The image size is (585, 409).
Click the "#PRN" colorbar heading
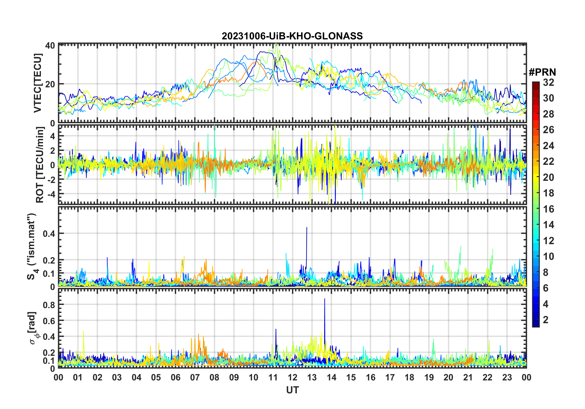pyautogui.click(x=542, y=72)
